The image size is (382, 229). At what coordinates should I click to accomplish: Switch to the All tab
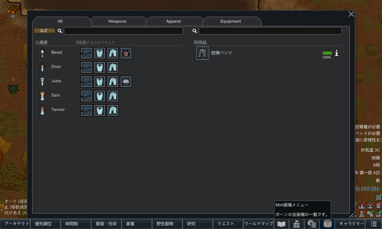[x=60, y=21]
